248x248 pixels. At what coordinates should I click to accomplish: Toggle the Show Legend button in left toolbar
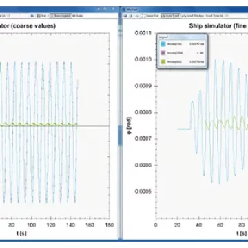click(x=61, y=16)
